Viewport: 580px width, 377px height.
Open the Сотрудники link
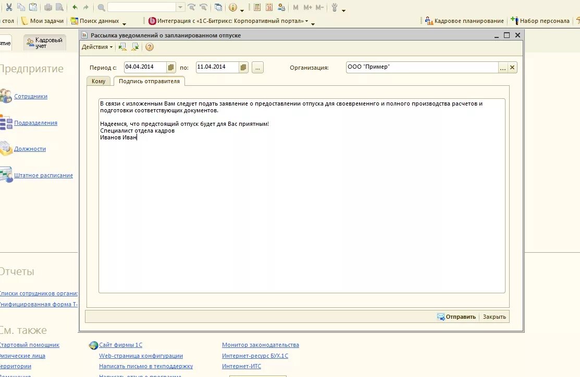tap(31, 96)
